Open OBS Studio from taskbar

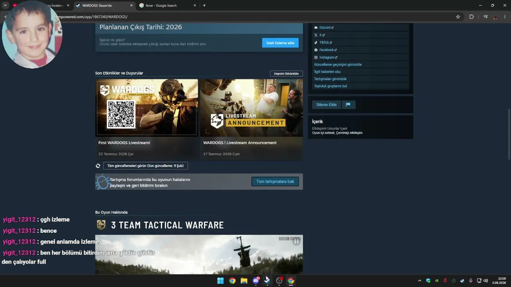tap(279, 281)
